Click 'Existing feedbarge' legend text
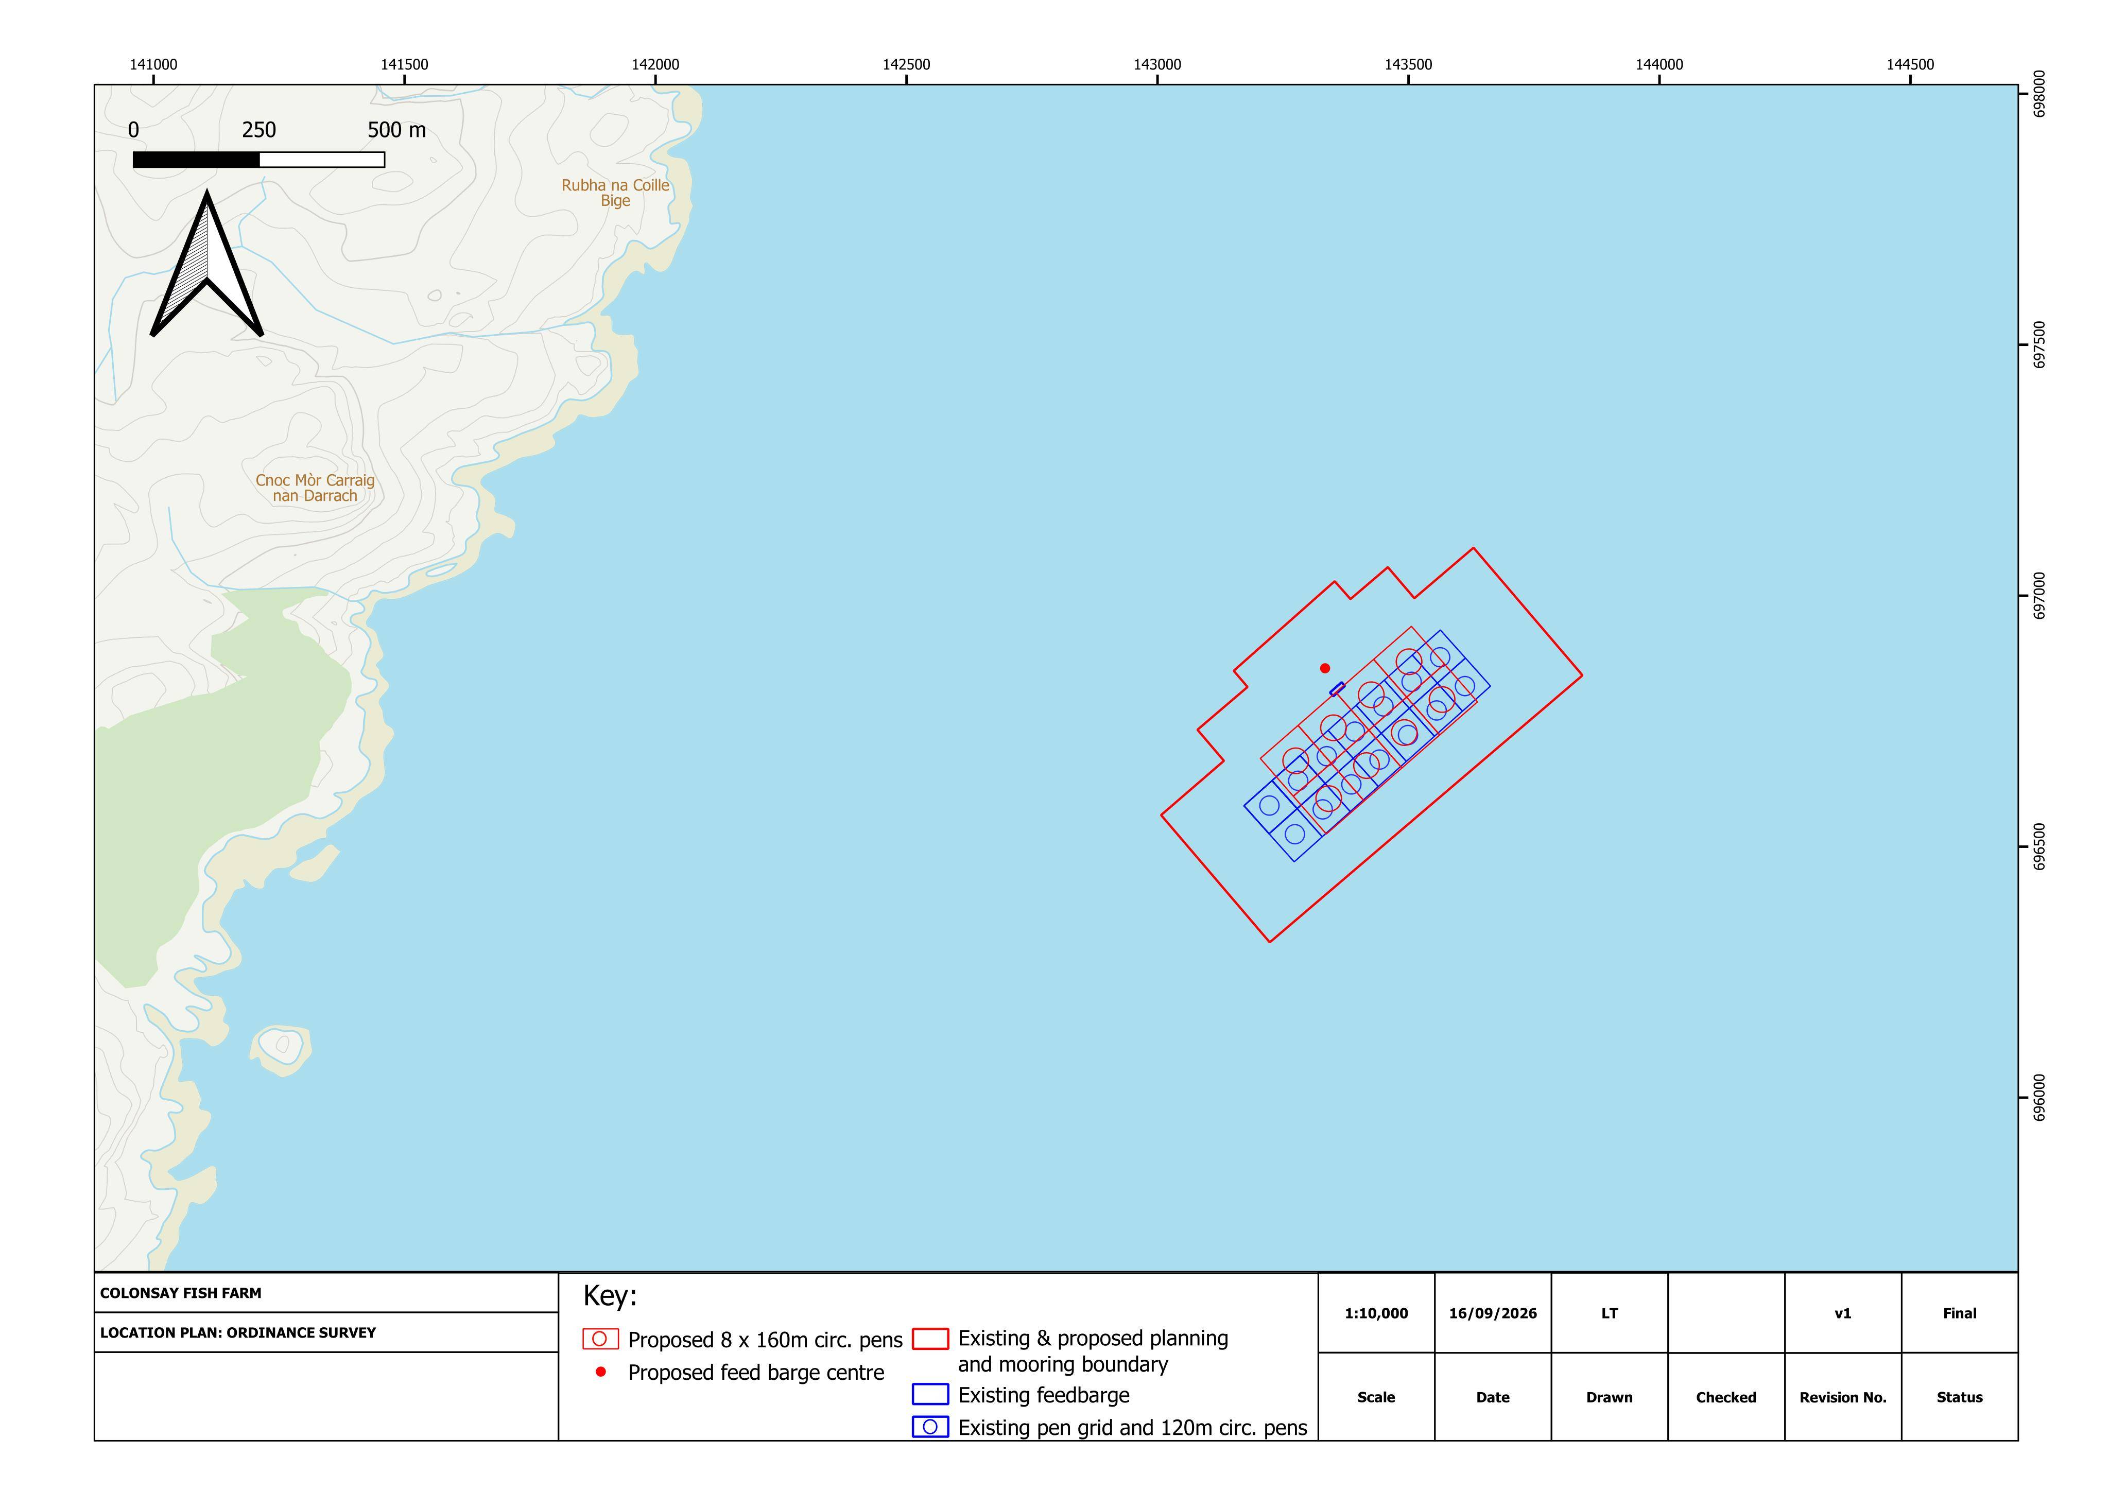 point(1044,1395)
